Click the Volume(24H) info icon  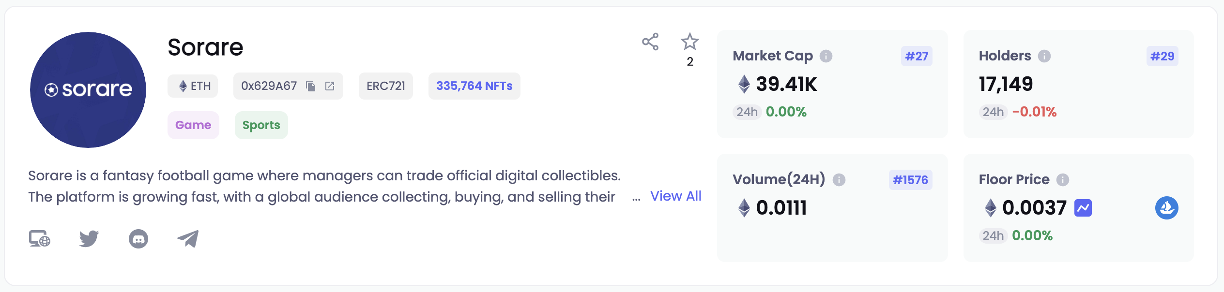pyautogui.click(x=839, y=180)
